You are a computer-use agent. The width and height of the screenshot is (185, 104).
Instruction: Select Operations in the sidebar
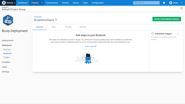click(x=7, y=45)
